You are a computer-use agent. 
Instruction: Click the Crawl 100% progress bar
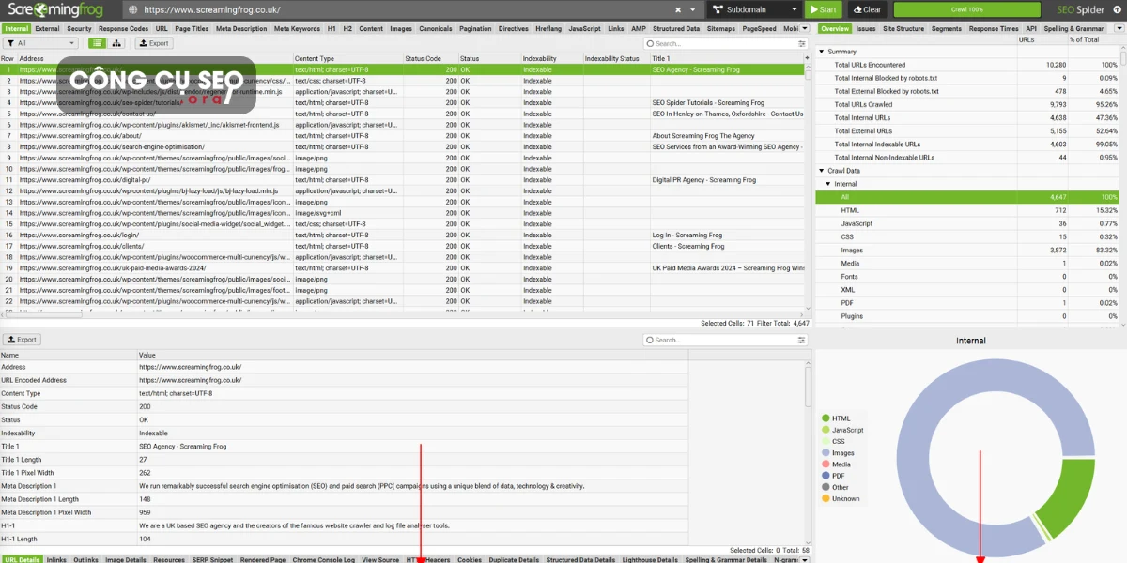pyautogui.click(x=966, y=9)
